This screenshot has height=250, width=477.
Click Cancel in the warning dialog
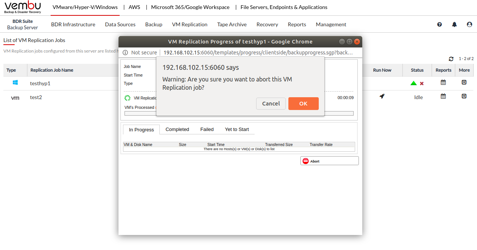click(x=271, y=104)
